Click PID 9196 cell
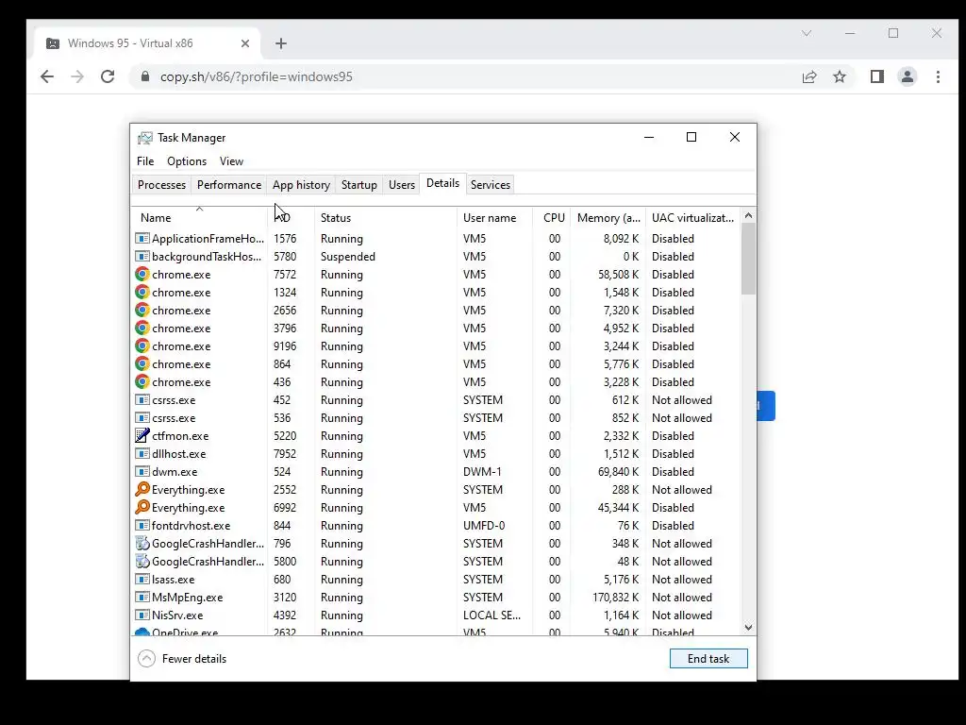Image resolution: width=966 pixels, height=725 pixels. coord(285,346)
